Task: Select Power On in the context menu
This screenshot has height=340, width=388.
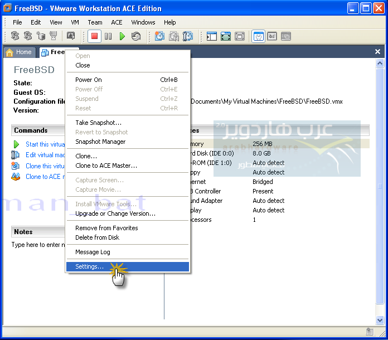Action: click(x=128, y=80)
